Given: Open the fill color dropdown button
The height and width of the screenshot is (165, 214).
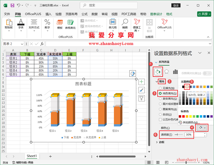Looking at the screenshot, I should pyautogui.click(x=201, y=128).
